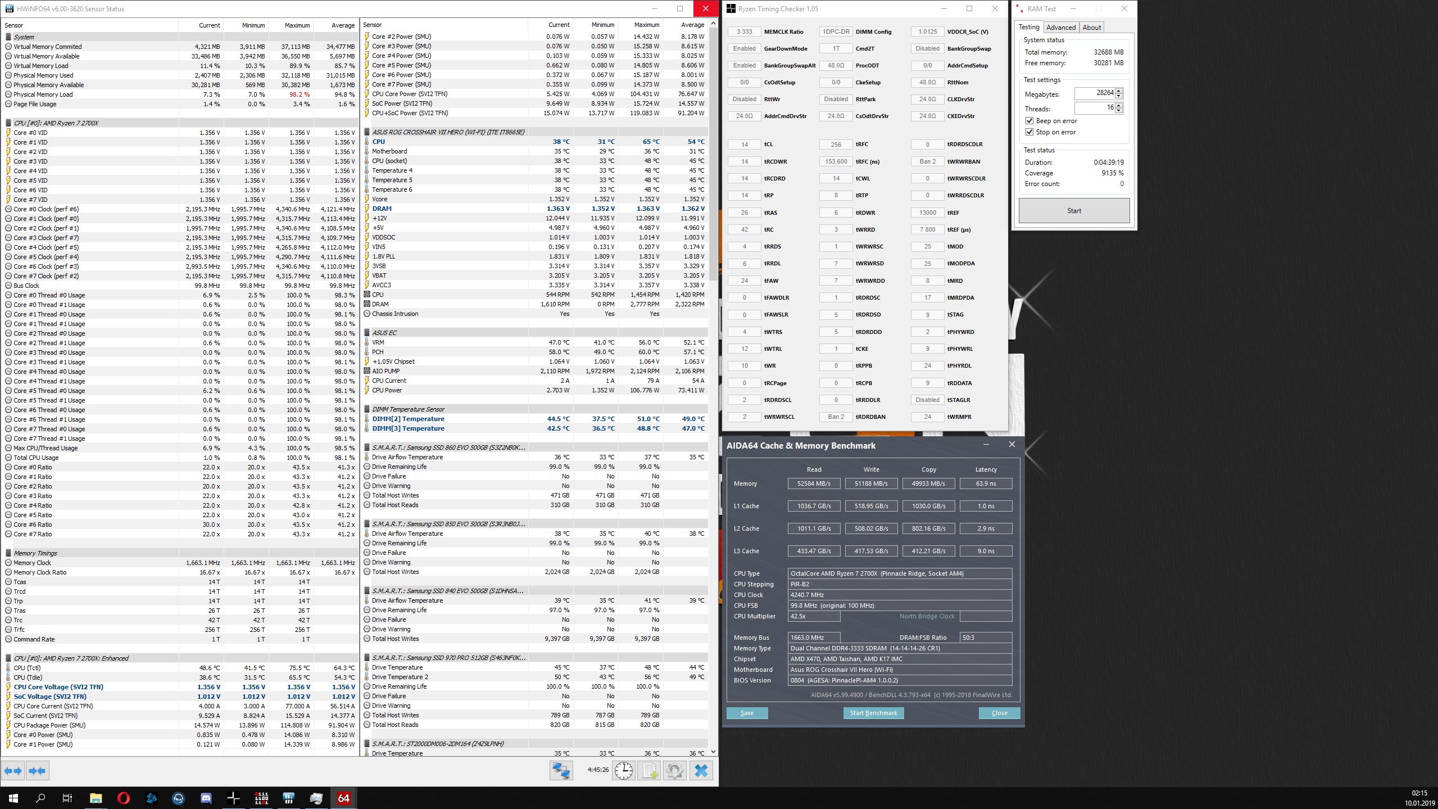Uncheck the Beep on error checkbox
Image resolution: width=1438 pixels, height=809 pixels.
[x=1029, y=121]
